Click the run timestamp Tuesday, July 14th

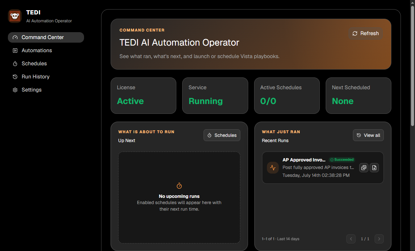pos(316,175)
